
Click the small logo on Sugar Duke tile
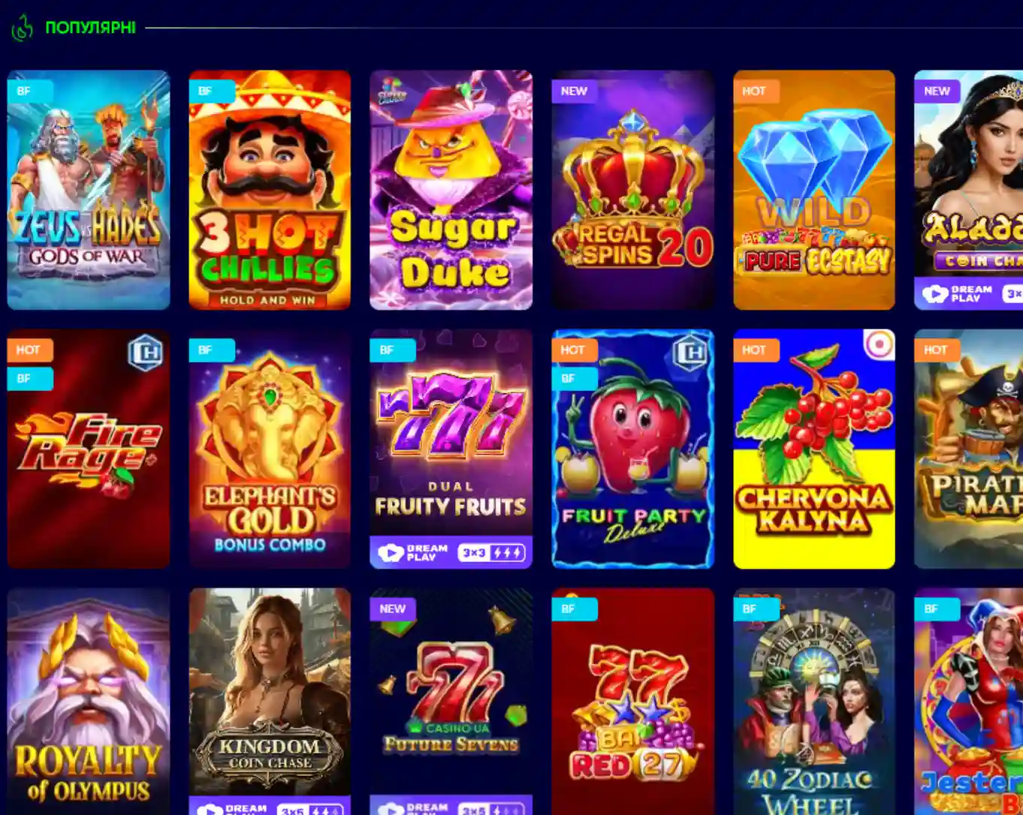click(x=391, y=92)
